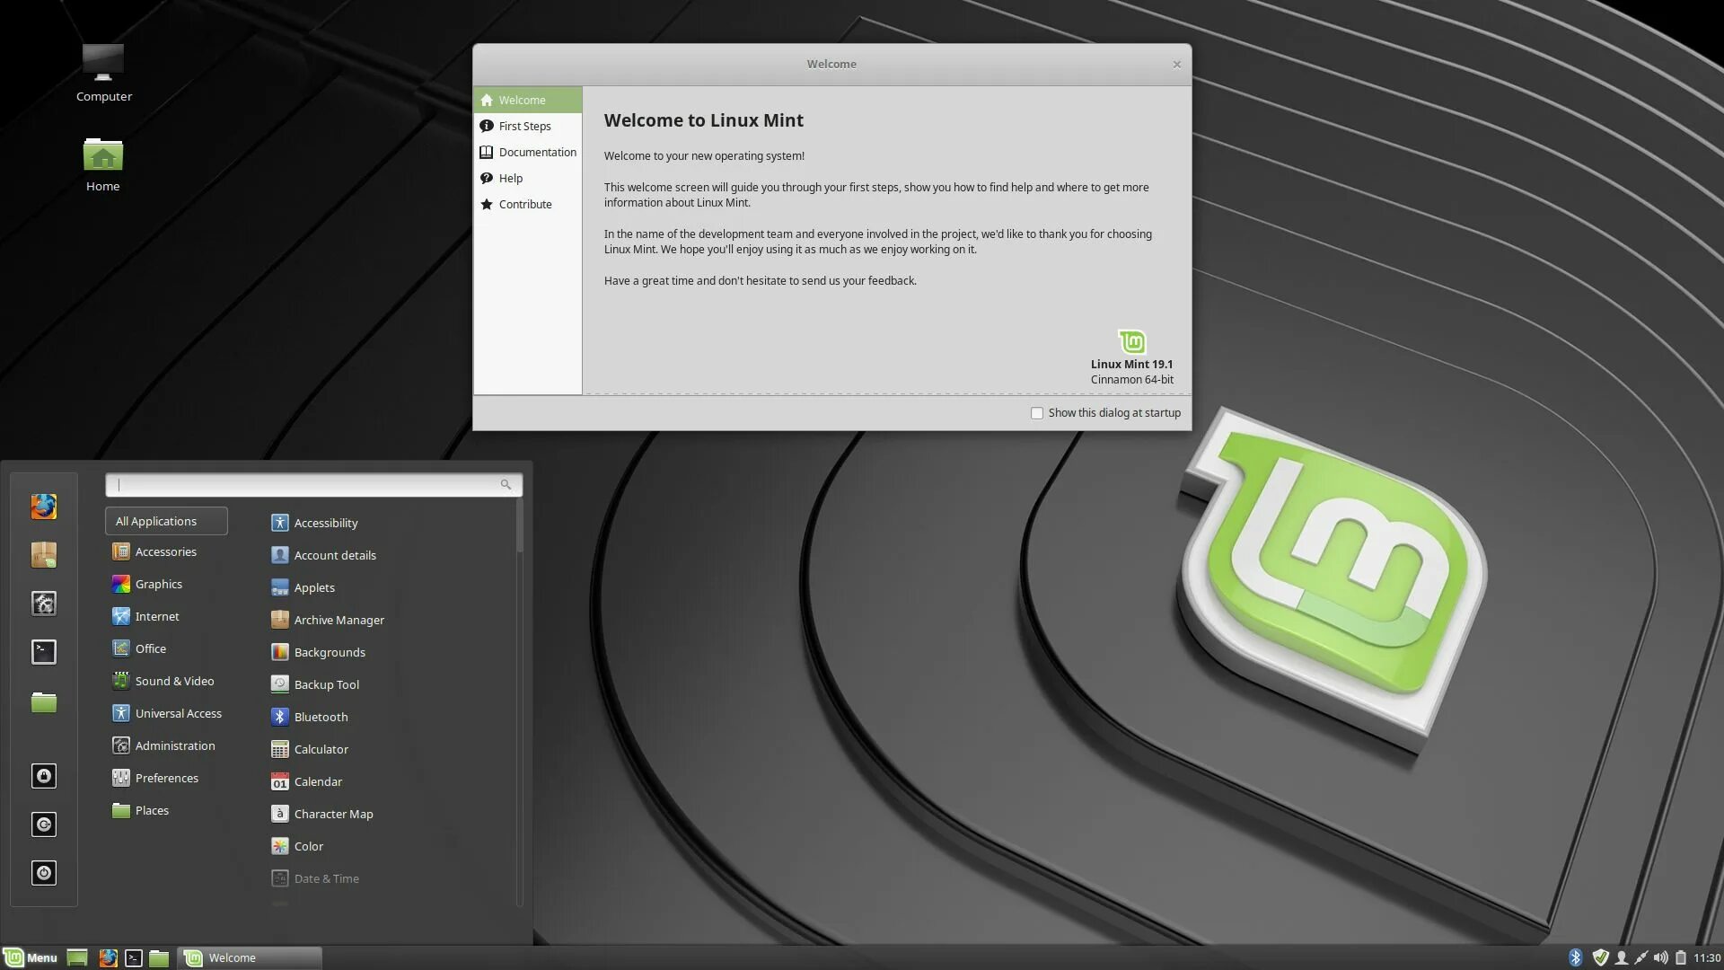The image size is (1724, 970).
Task: Switch to First Steps in Welcome sidebar
Action: pos(524,126)
